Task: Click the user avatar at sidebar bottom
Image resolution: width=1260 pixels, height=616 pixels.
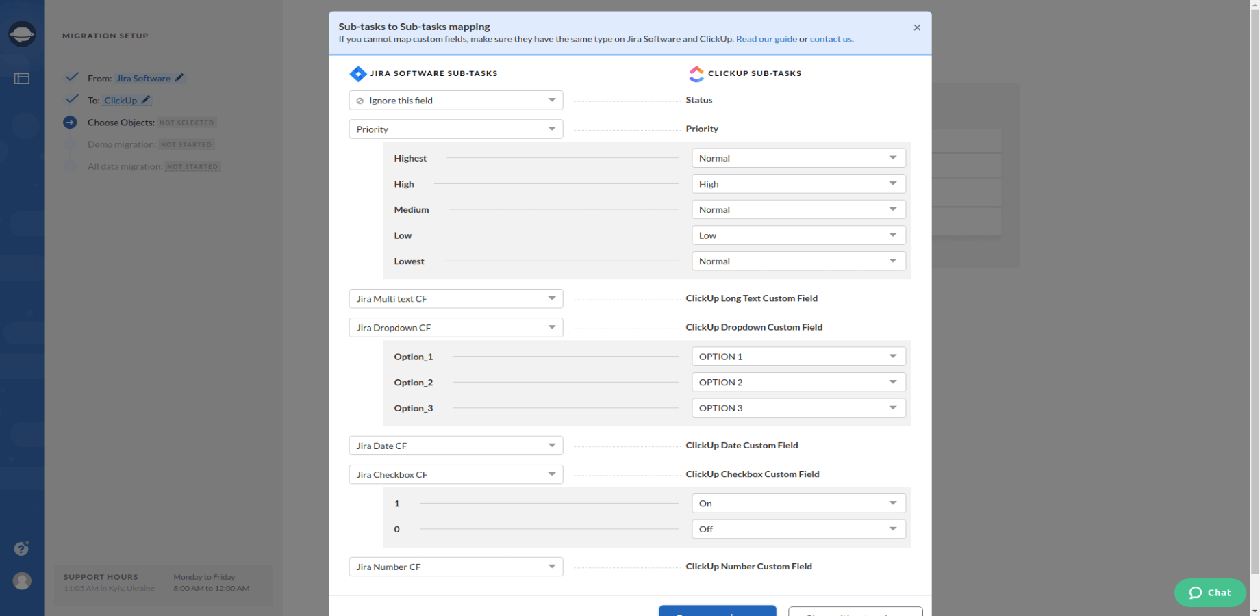Action: (22, 580)
